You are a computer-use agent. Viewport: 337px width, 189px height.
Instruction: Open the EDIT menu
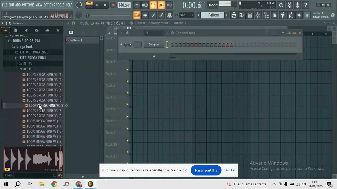(x=11, y=5)
